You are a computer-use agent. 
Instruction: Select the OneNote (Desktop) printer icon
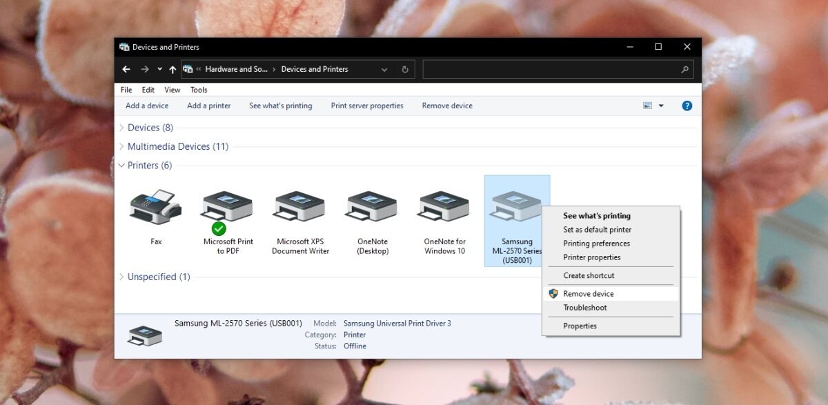click(373, 208)
